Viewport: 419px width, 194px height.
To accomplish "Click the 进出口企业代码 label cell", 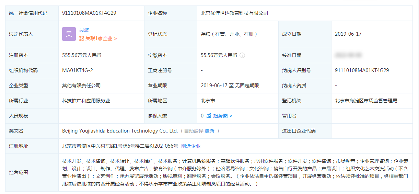I will [305, 131].
